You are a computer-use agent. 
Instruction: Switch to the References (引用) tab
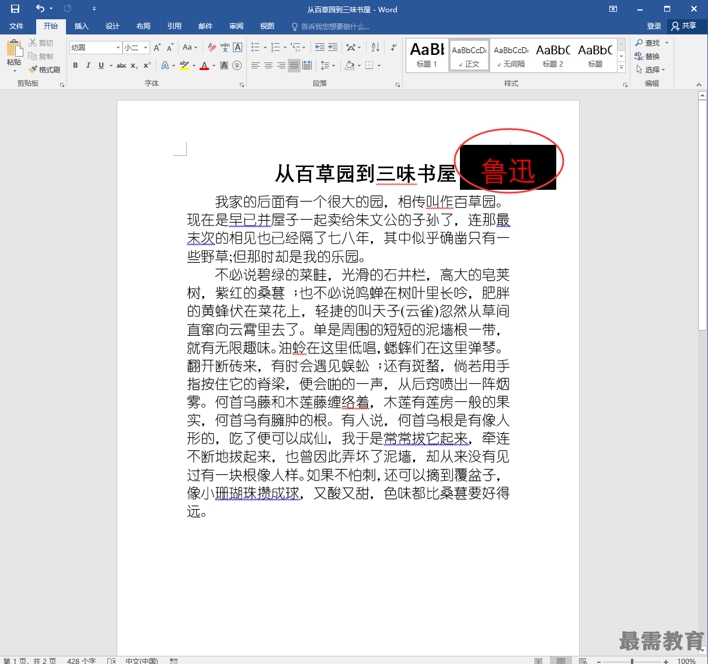[x=175, y=26]
